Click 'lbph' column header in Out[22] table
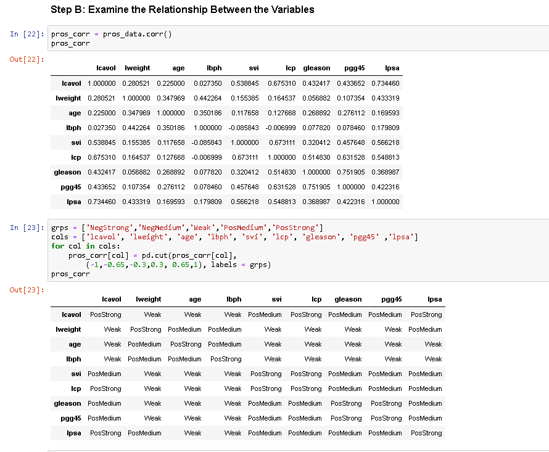 214,68
